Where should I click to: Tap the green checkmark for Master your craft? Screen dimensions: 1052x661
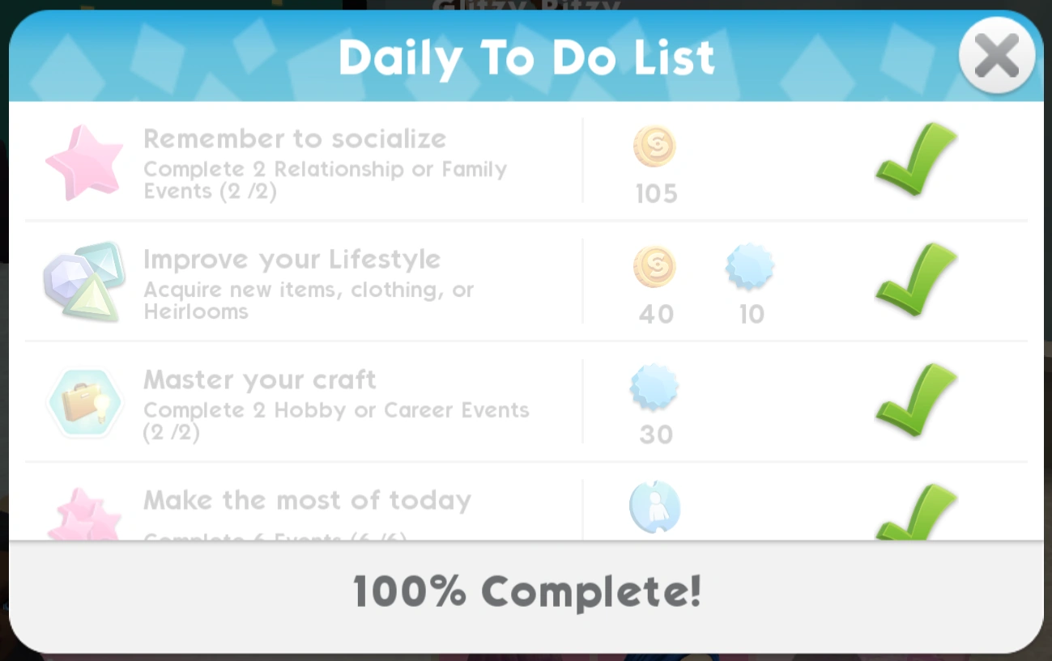pyautogui.click(x=916, y=400)
